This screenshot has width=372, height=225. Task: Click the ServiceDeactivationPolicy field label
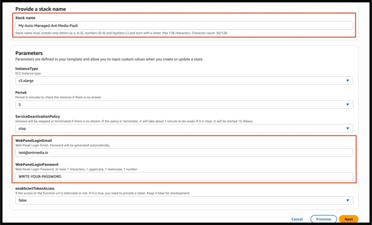[37, 116]
